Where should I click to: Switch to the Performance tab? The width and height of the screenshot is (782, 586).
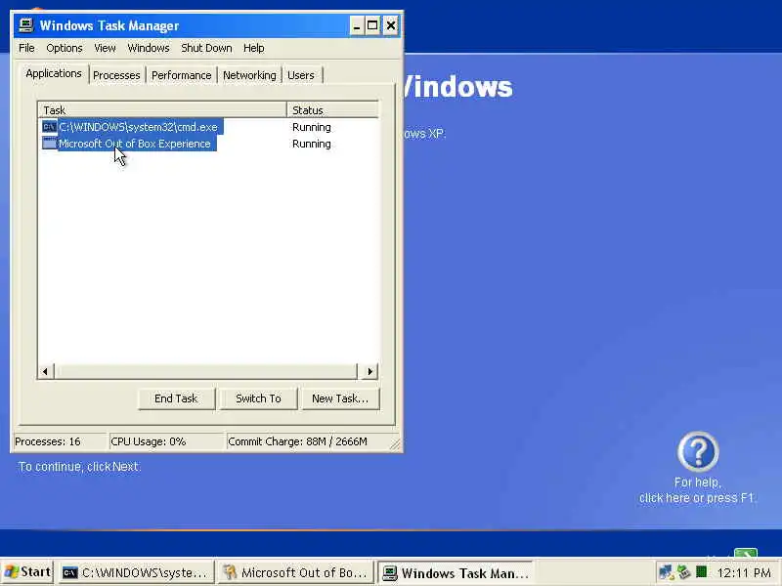pos(182,75)
